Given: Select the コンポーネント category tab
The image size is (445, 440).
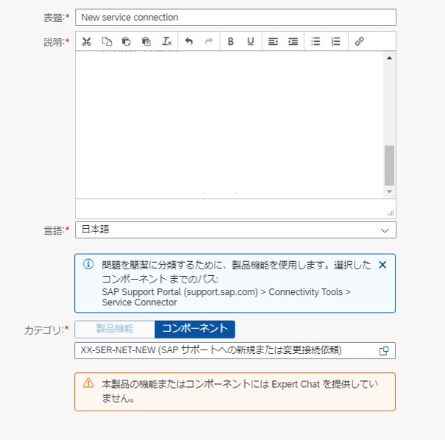Looking at the screenshot, I should coord(194,329).
